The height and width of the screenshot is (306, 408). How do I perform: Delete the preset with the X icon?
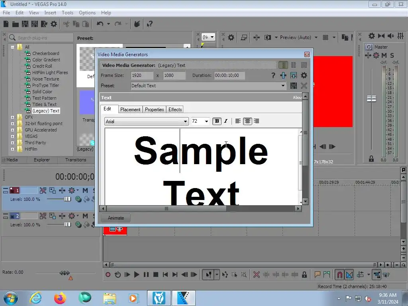[304, 86]
